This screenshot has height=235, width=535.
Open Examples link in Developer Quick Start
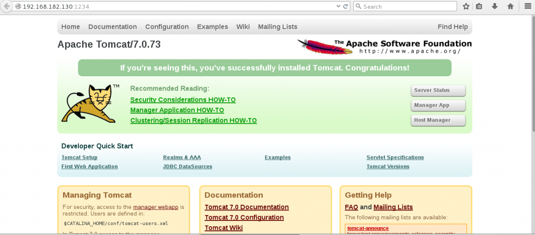[278, 157]
